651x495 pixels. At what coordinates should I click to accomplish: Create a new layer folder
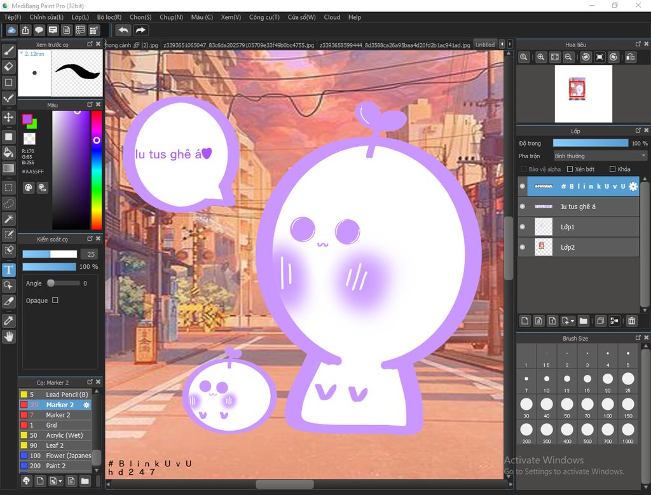click(584, 321)
